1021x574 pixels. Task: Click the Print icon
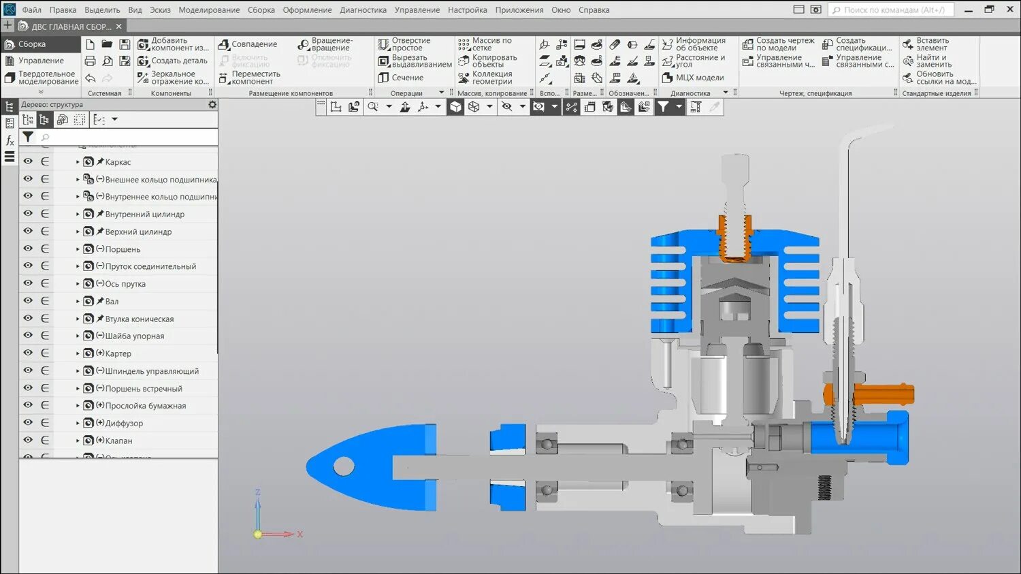point(90,61)
